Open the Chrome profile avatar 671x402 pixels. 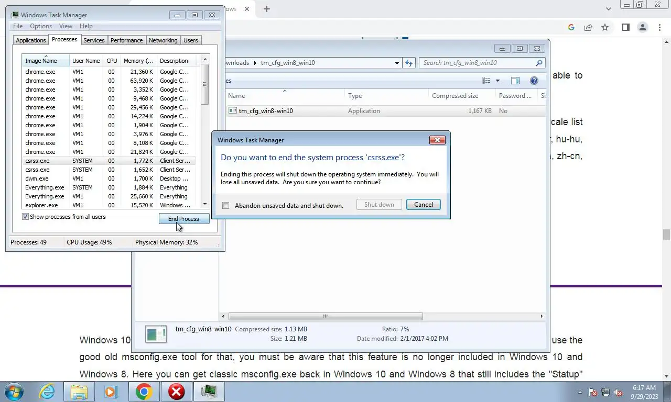coord(642,27)
